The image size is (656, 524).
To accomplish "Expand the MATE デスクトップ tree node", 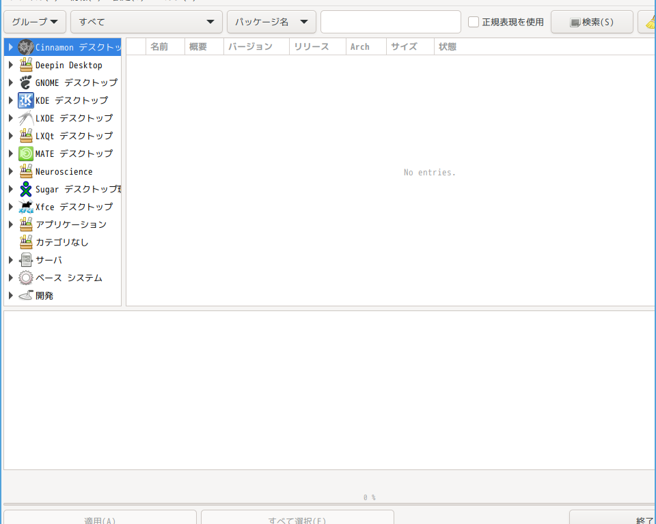I will click(x=11, y=154).
